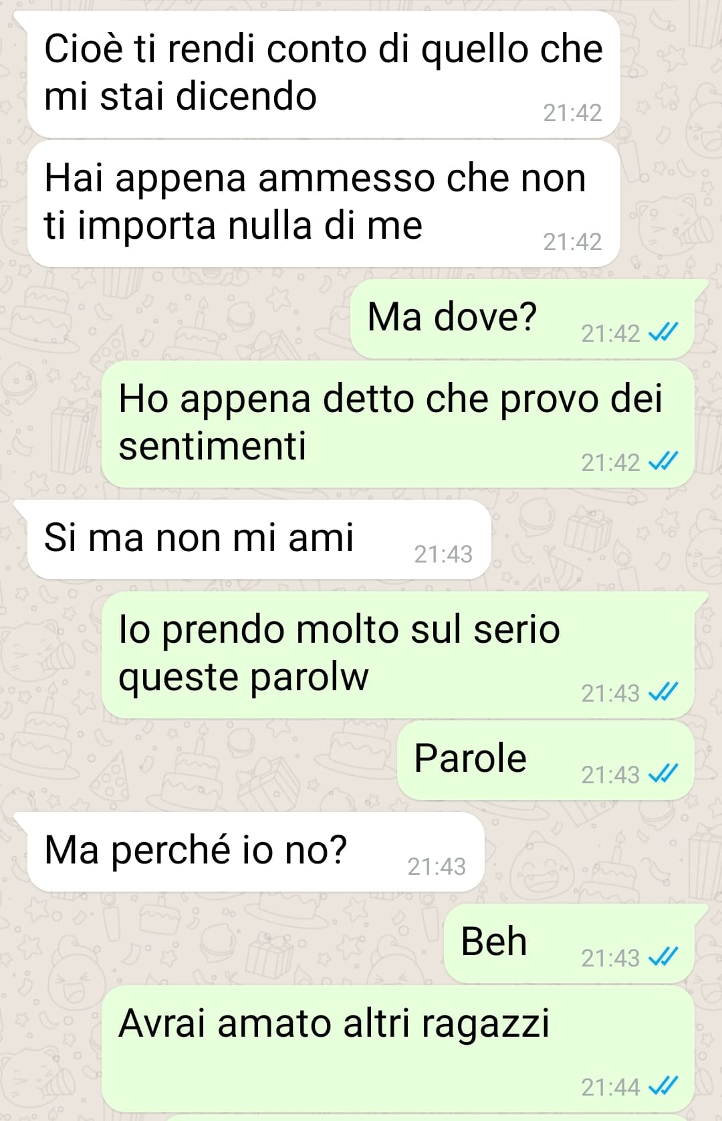The height and width of the screenshot is (1121, 722).
Task: Tap the "Ma dove?" sent bubble
Action: click(522, 318)
